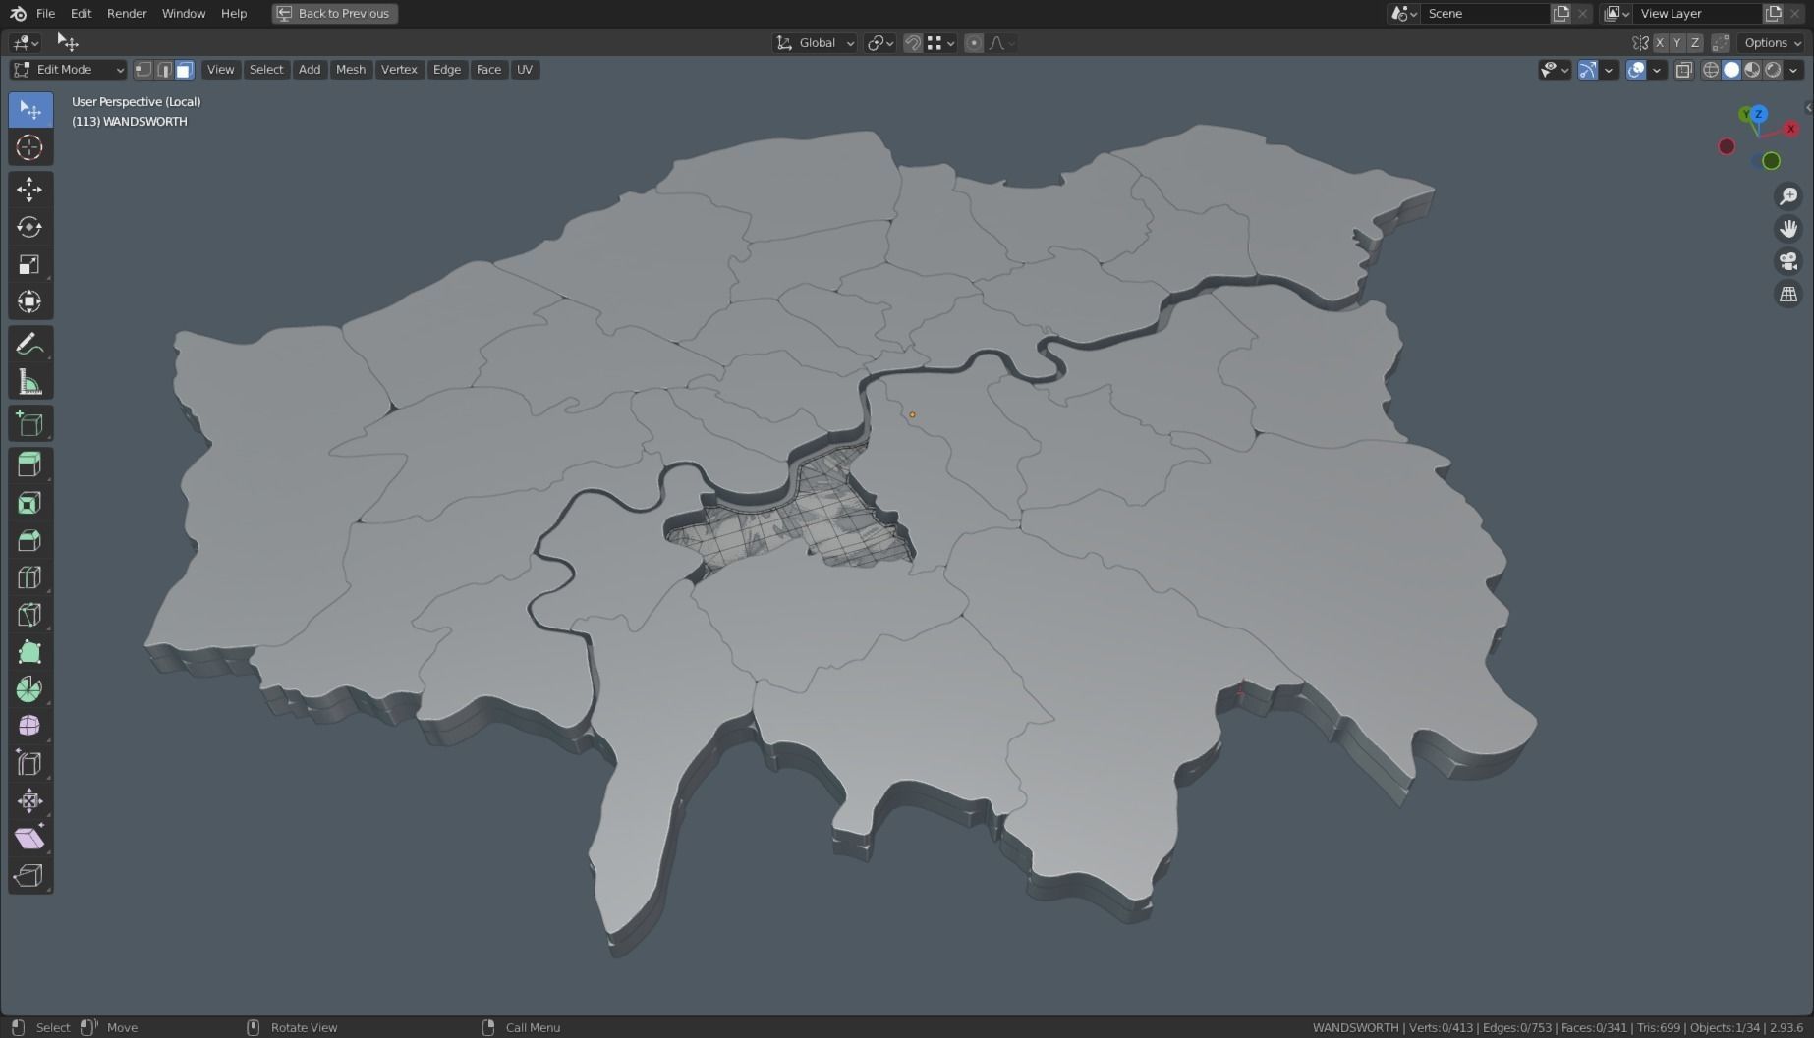Image resolution: width=1814 pixels, height=1038 pixels.
Task: Toggle proportional editing
Action: point(974,43)
